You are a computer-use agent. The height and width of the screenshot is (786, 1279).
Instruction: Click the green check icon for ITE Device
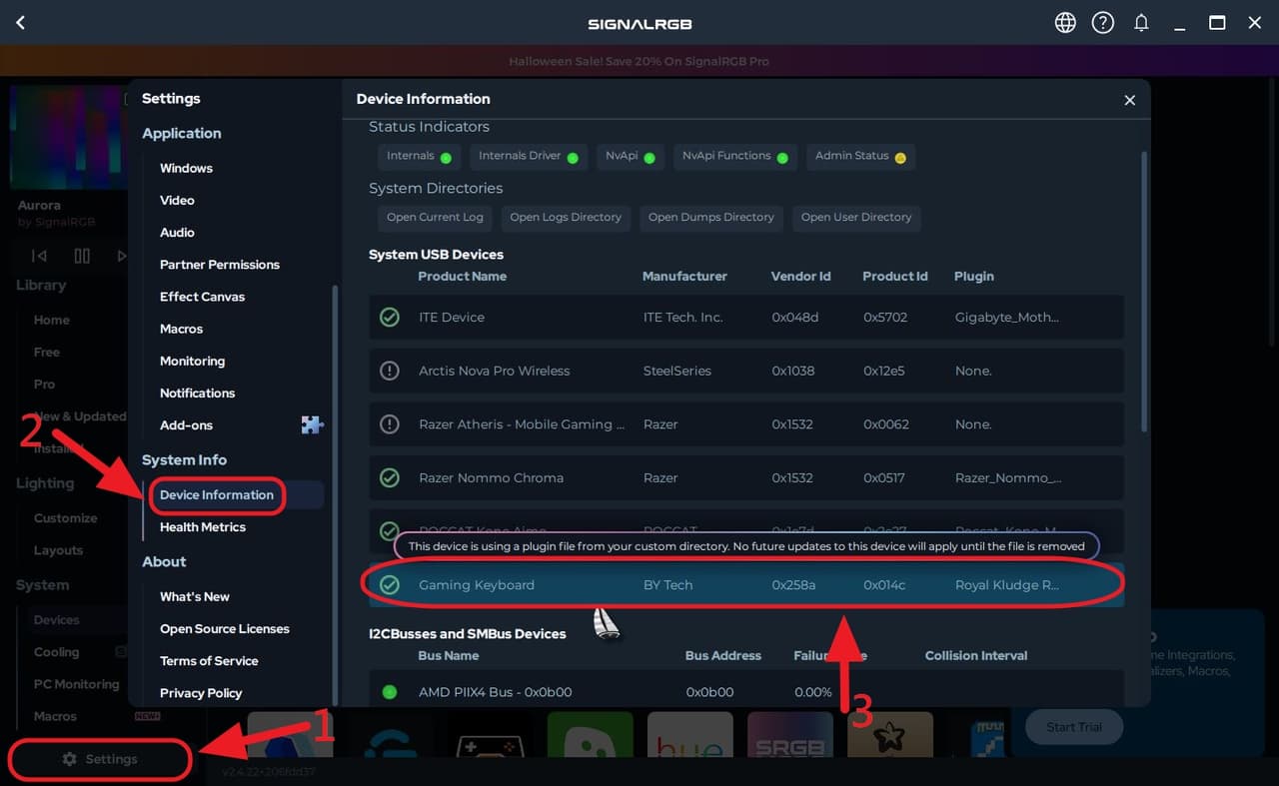coord(390,317)
